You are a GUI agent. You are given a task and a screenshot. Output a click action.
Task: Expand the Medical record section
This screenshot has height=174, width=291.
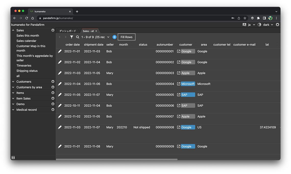pyautogui.click(x=13, y=110)
